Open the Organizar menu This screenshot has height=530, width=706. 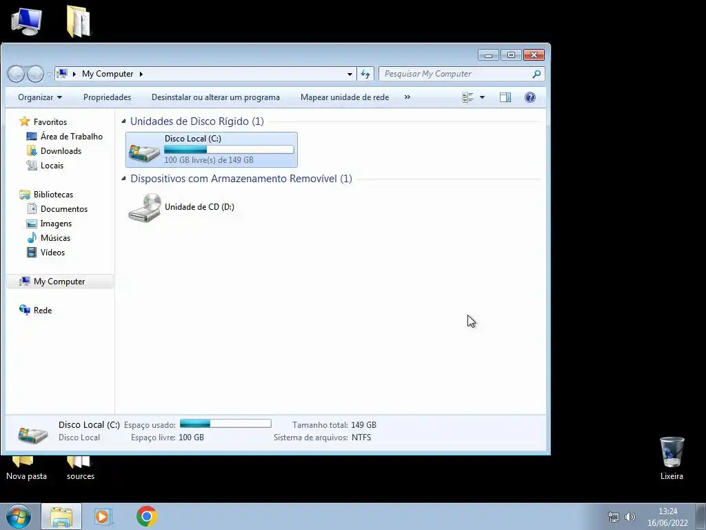[40, 97]
